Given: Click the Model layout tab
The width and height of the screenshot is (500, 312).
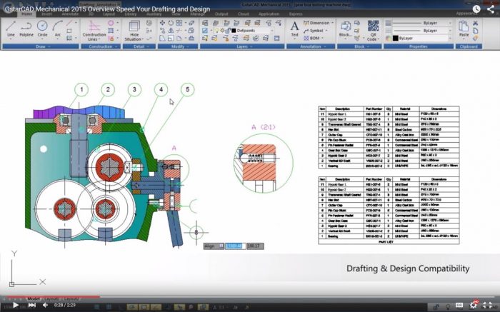Looking at the screenshot, I should pyautogui.click(x=33, y=299).
